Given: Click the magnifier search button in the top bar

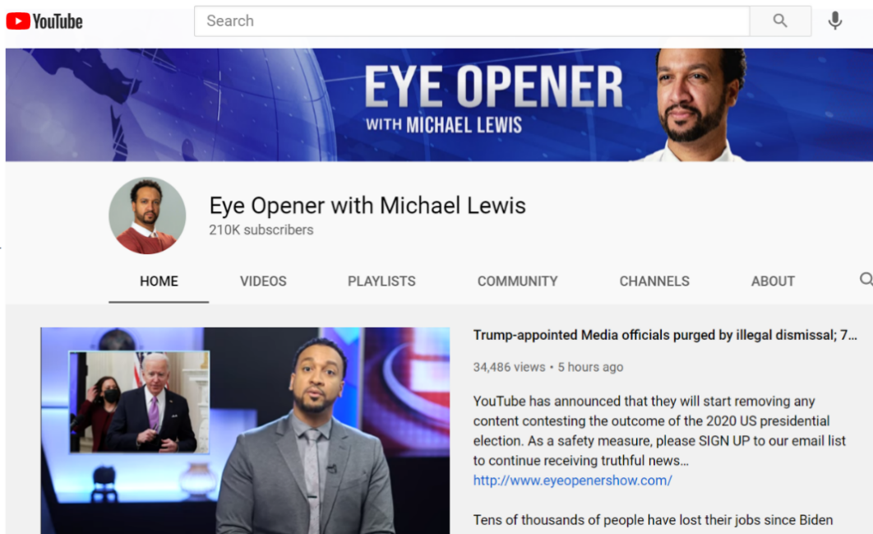Looking at the screenshot, I should pyautogui.click(x=780, y=21).
